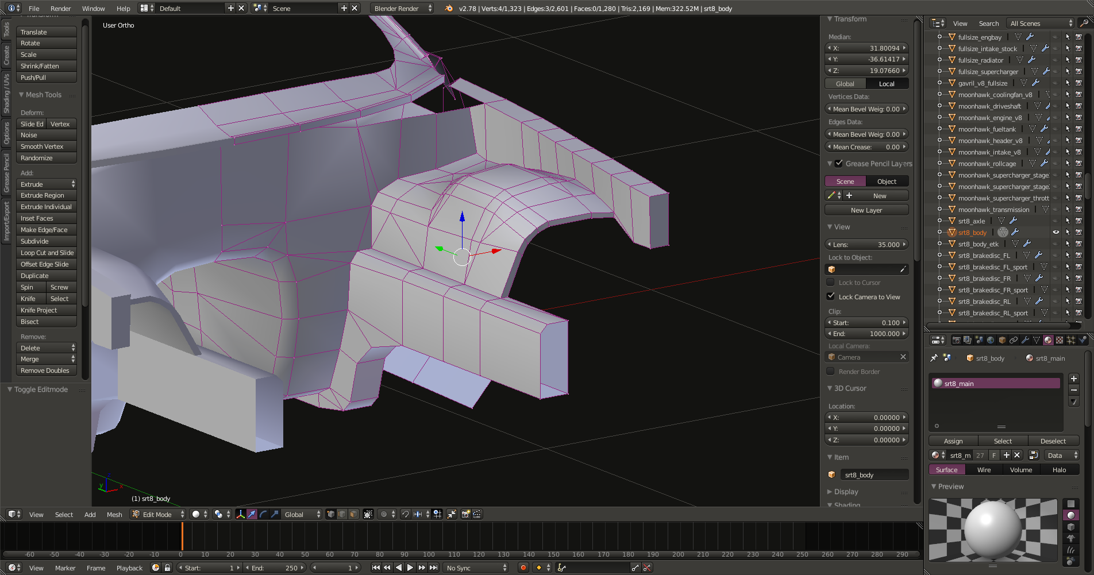The height and width of the screenshot is (575, 1094).
Task: Open the No Sync dropdown in timeline
Action: click(476, 568)
